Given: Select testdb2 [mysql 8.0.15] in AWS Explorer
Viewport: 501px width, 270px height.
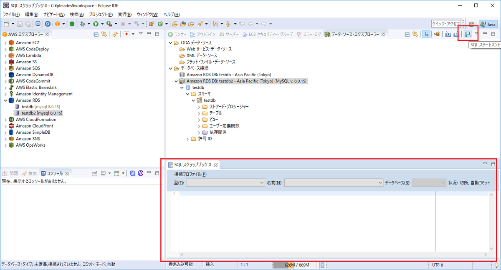Looking at the screenshot, I should click(x=38, y=113).
